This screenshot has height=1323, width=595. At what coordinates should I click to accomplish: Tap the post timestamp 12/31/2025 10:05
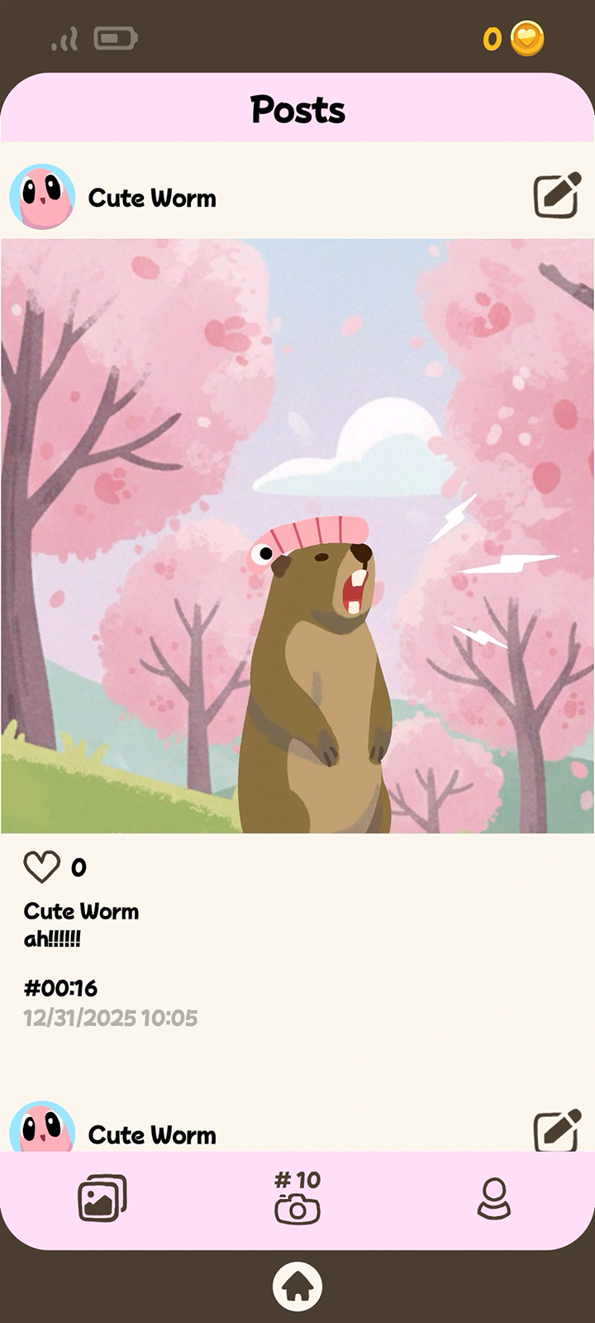coord(111,1018)
